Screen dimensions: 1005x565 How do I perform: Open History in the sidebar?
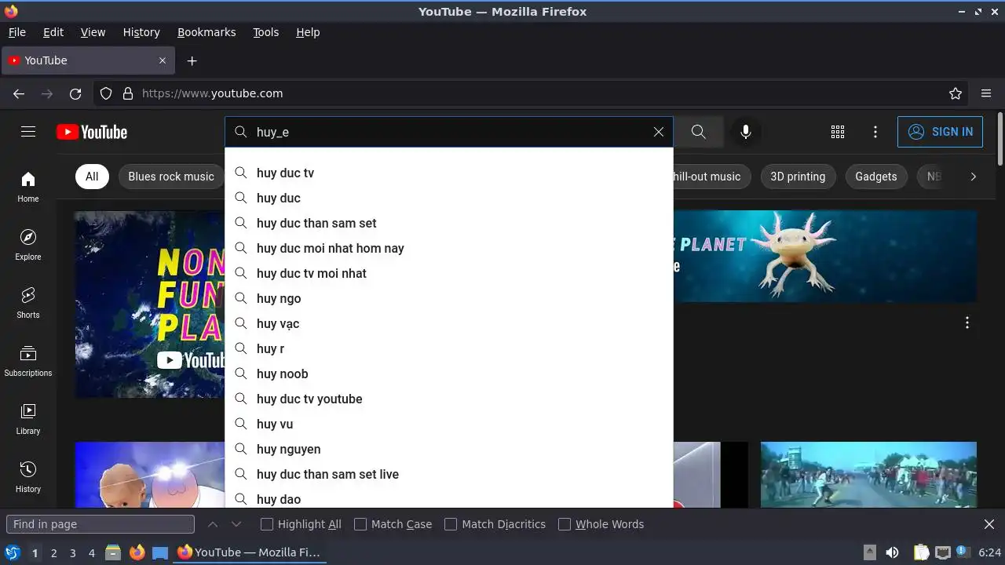coord(28,477)
